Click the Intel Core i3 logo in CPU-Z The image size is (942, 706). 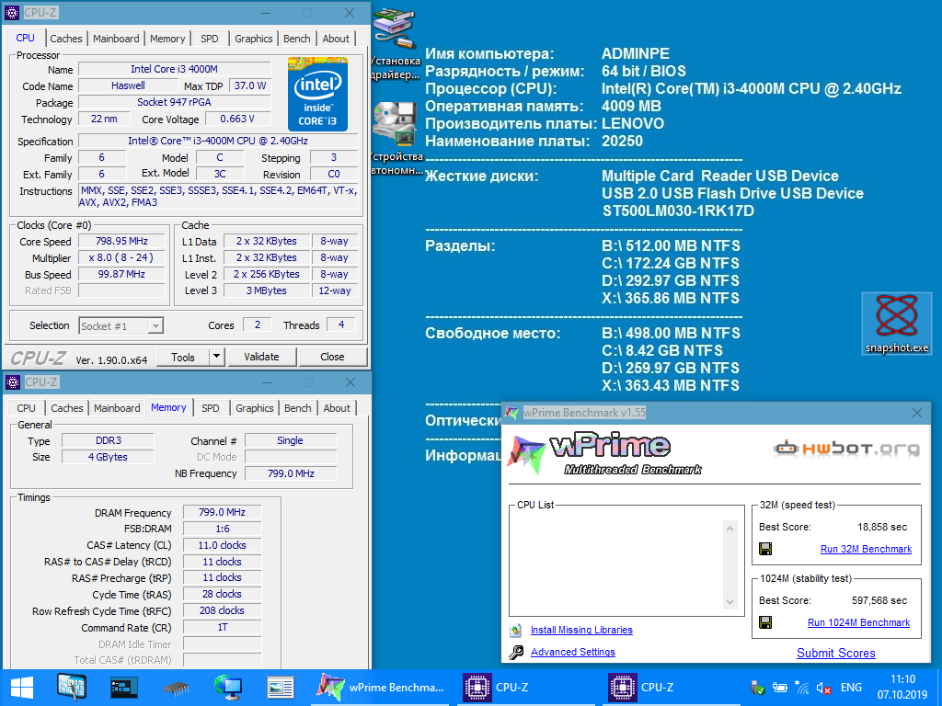coord(317,95)
